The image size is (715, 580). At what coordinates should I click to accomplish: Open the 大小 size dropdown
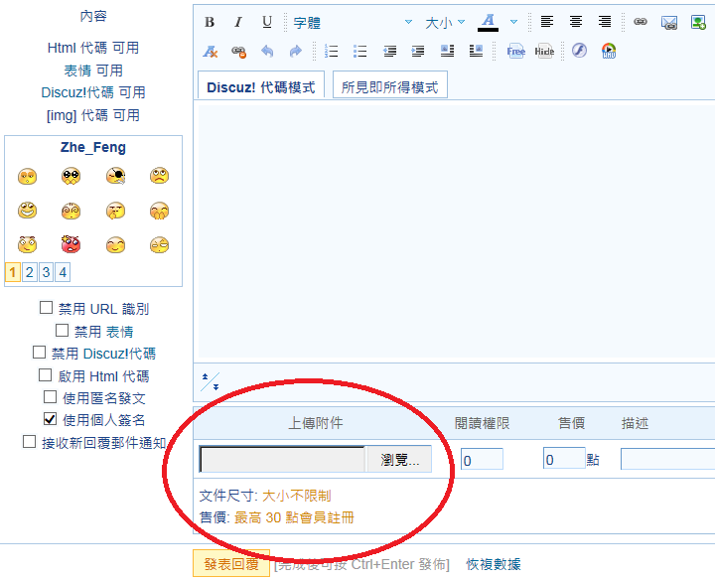pos(445,22)
